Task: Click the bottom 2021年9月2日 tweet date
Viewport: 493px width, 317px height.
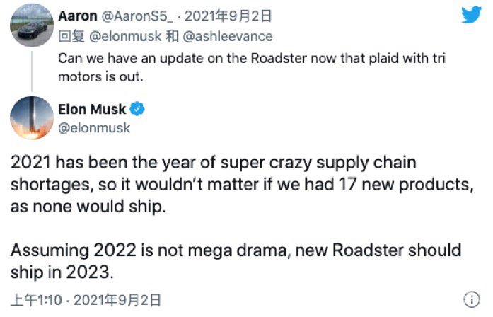Action: click(x=117, y=300)
